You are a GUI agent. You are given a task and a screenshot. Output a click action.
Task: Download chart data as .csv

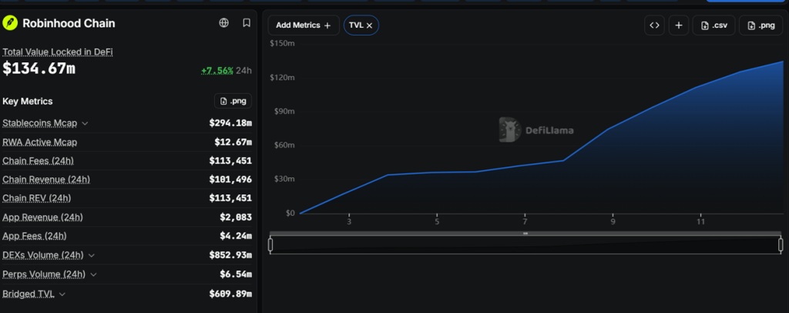coord(713,25)
